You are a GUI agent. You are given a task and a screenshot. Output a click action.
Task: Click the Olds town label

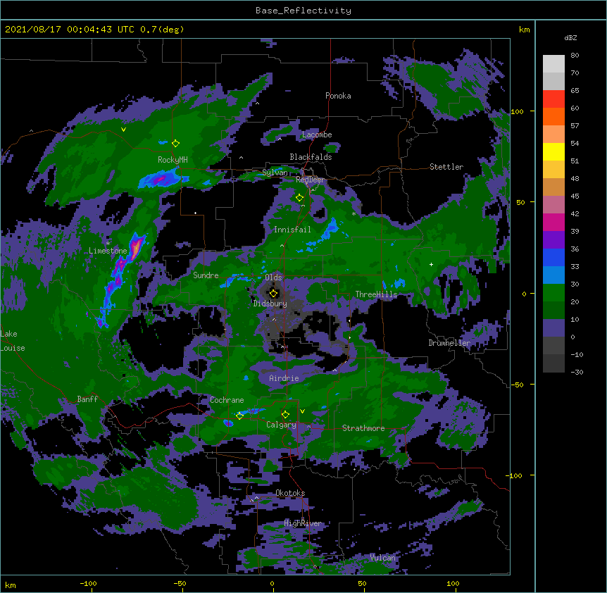(273, 277)
